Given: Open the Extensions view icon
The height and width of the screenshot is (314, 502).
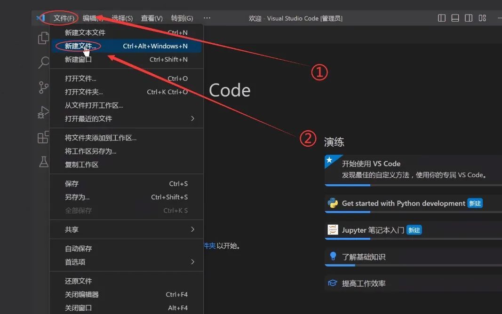Looking at the screenshot, I should coord(43,137).
